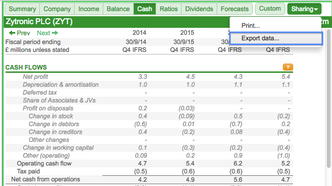Viewport: 332px width, 186px height.
Task: Click the Profit on disposals row label
Action: click(x=48, y=108)
